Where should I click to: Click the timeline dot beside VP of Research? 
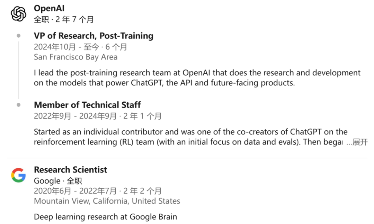point(18,36)
